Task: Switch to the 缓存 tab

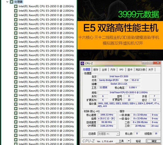Action: tap(96, 70)
